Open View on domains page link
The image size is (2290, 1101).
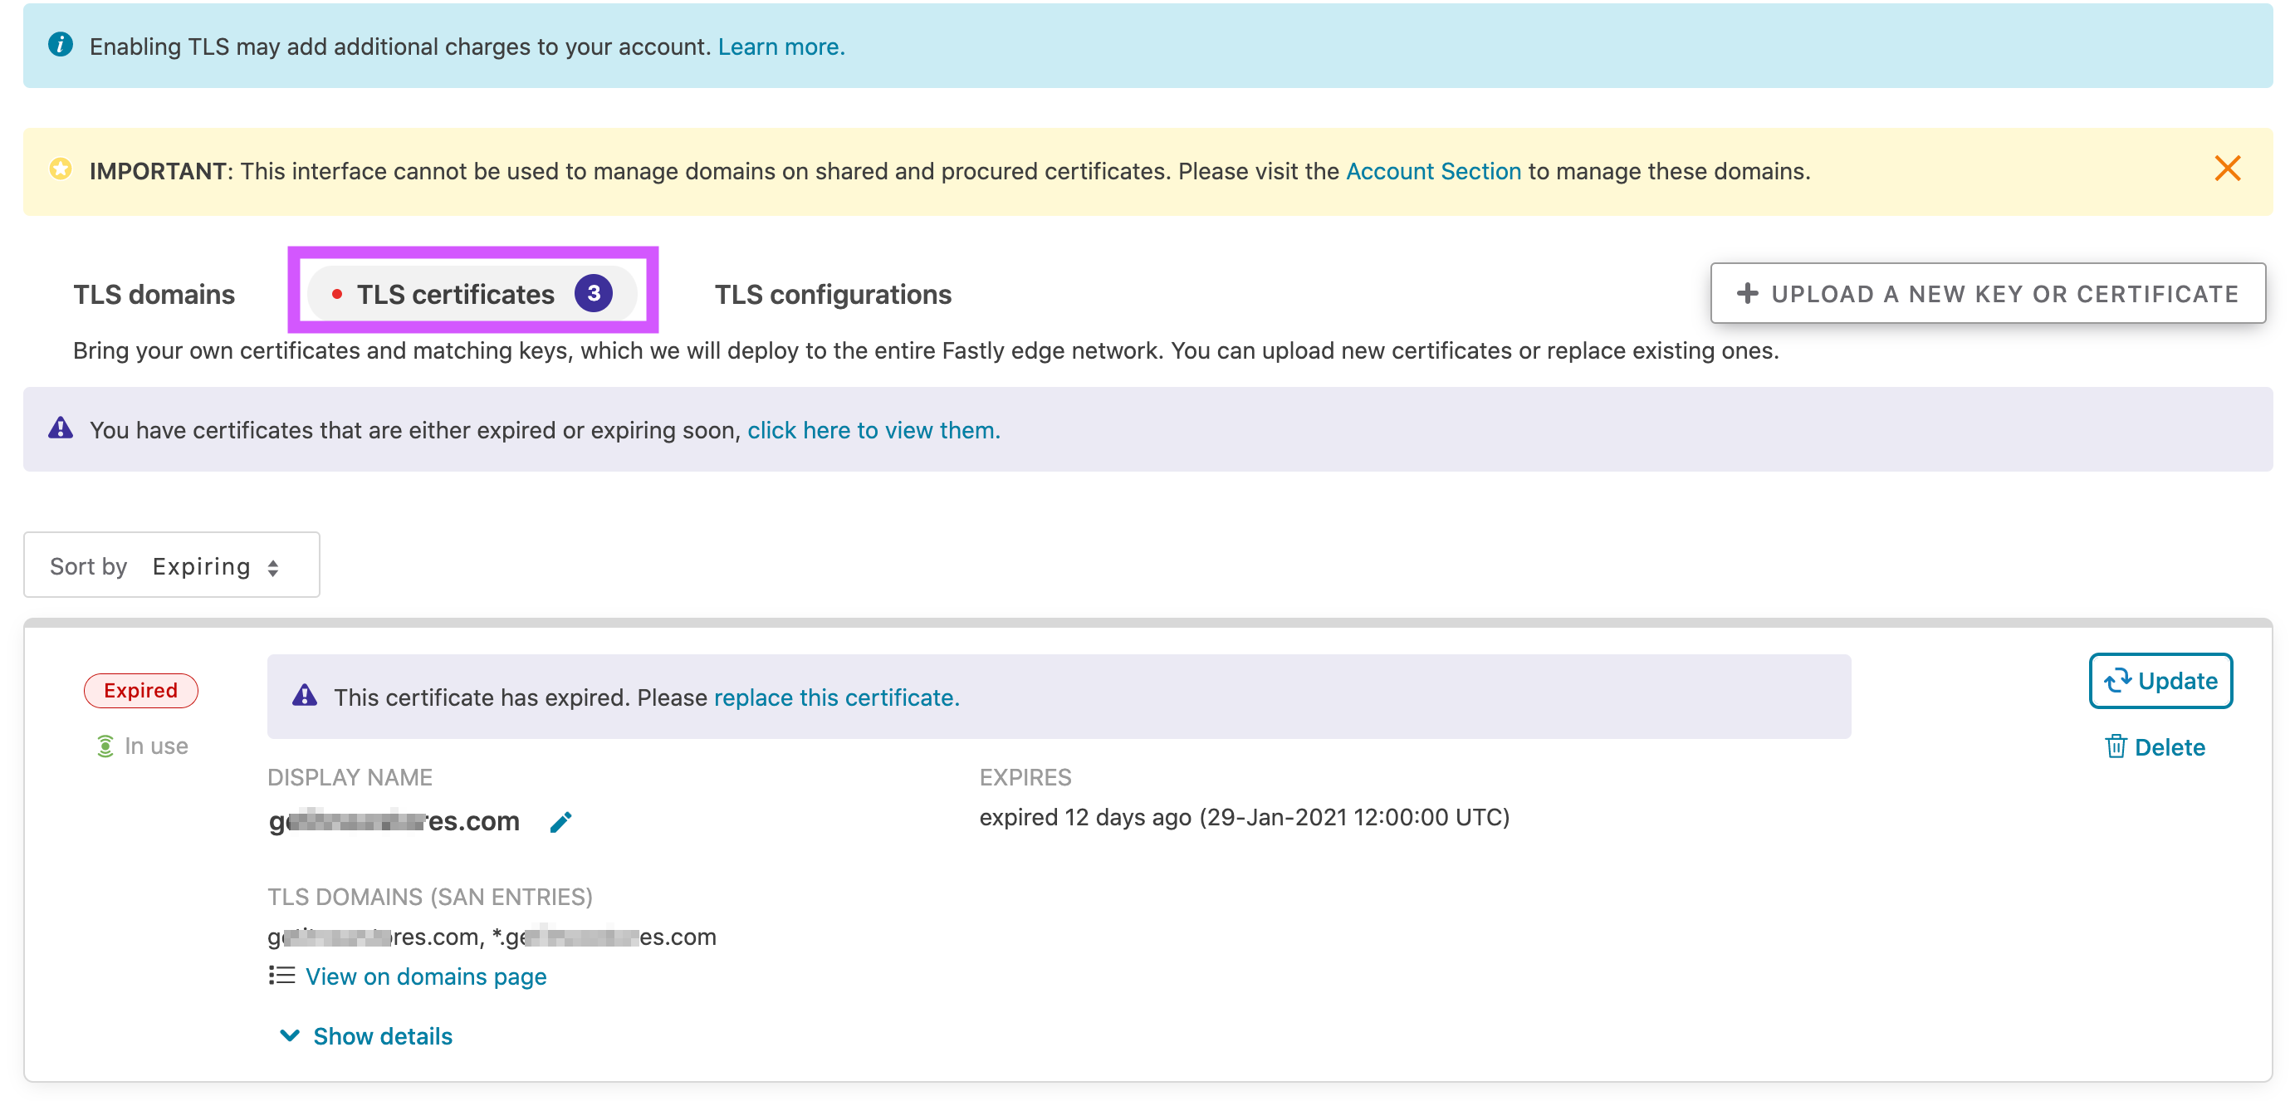coord(425,976)
